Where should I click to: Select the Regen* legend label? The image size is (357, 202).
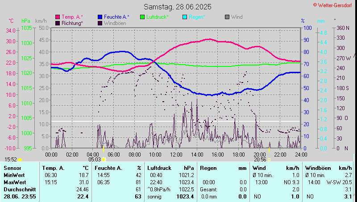tap(197, 17)
